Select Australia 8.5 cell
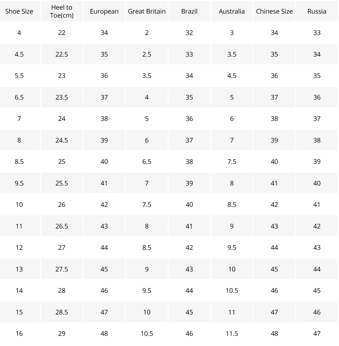 point(232,205)
